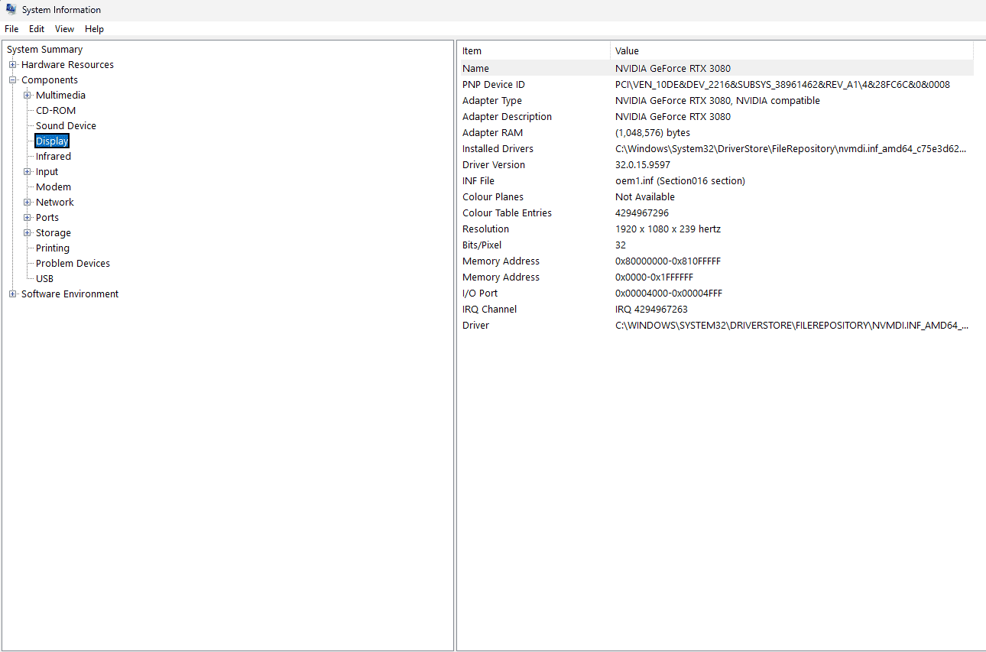Screen dimensions: 986x652
Task: Select the Colour Table Entries row
Action: pos(715,213)
